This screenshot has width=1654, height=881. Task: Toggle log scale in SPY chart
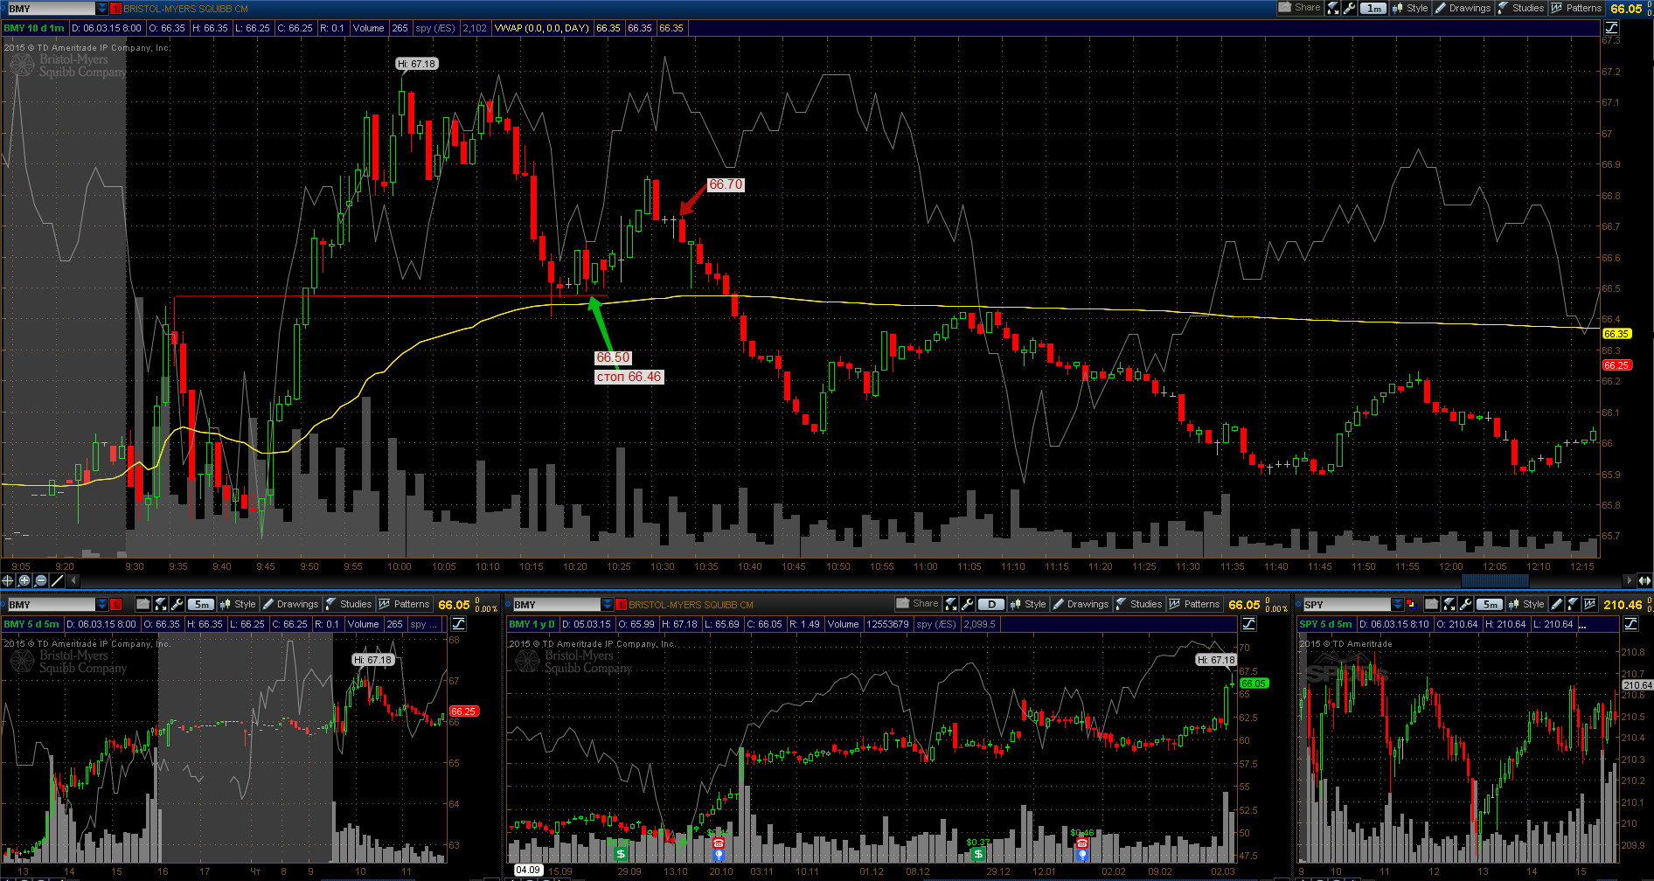[x=1631, y=624]
